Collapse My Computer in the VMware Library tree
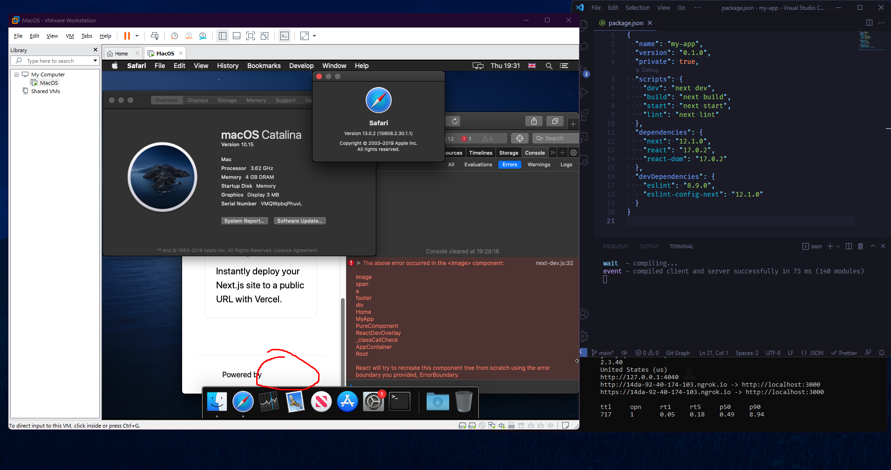The image size is (891, 470). pos(17,74)
